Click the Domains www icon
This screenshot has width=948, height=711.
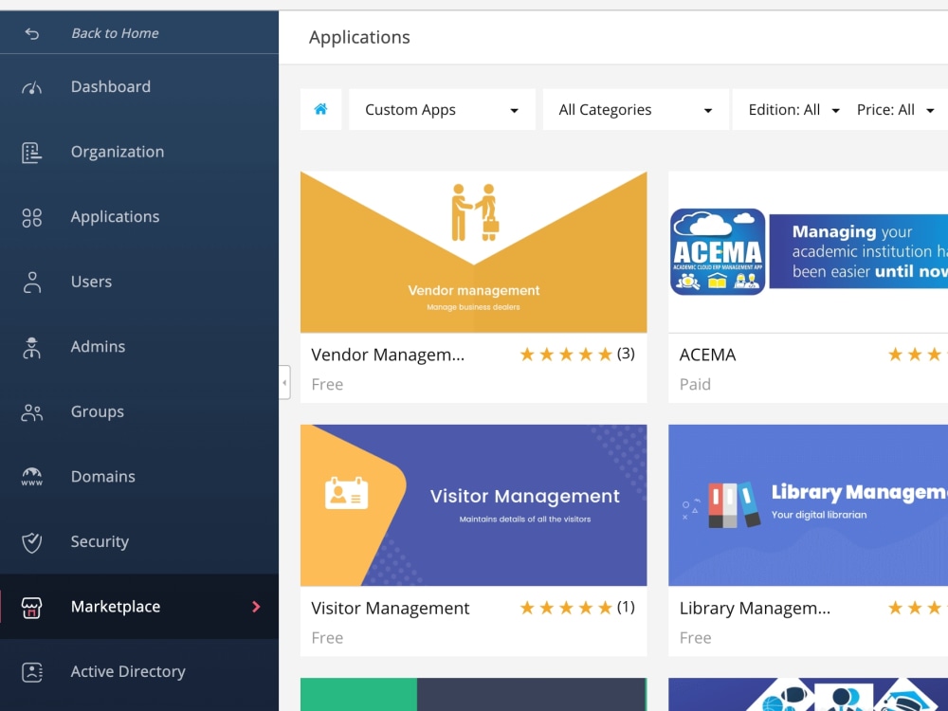click(32, 477)
